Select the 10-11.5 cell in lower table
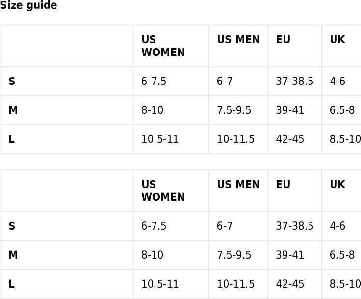Image resolution: width=361 pixels, height=299 pixels. pos(235,284)
